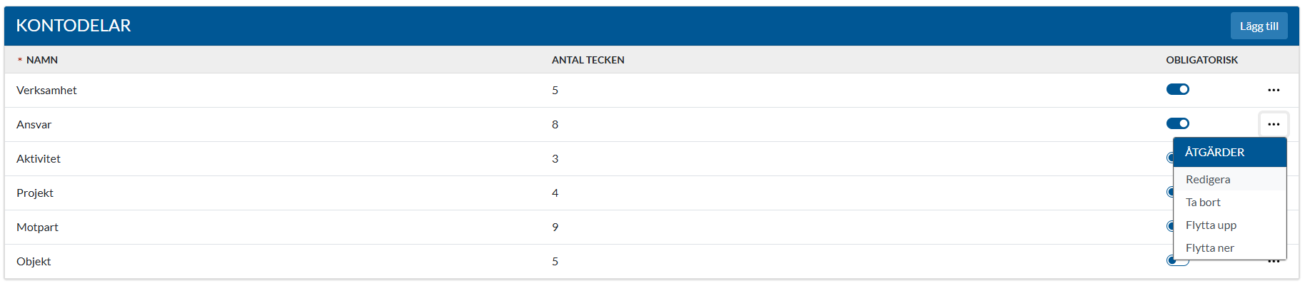Click the Antal tecken column header
Viewport: 1305px width, 286px height.
click(x=588, y=60)
